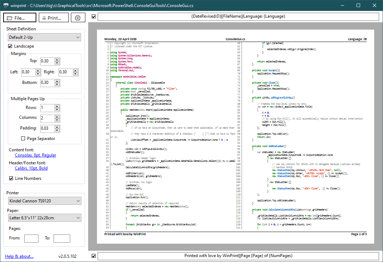Click the page preview thumbnail

(235, 136)
